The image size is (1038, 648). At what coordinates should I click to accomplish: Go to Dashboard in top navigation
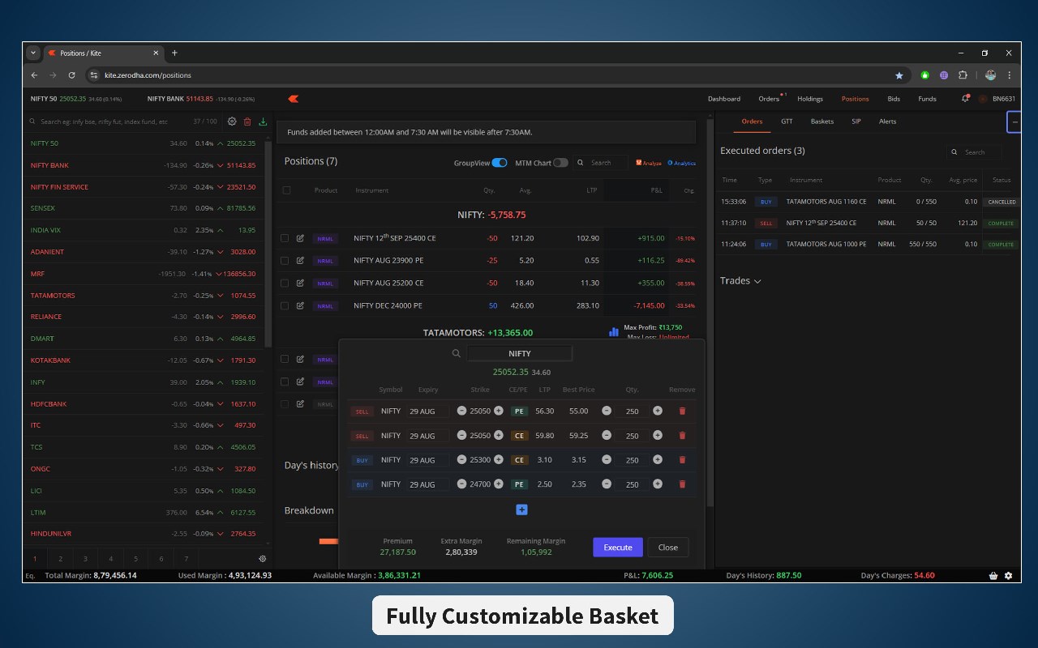tap(724, 99)
